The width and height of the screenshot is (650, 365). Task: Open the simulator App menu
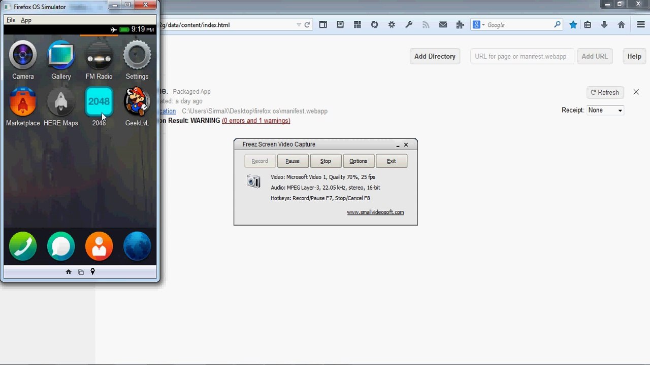26,20
